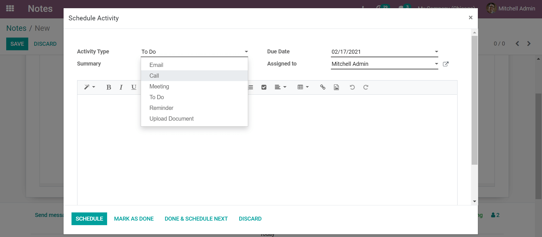Image resolution: width=542 pixels, height=237 pixels.
Task: Click the magic wand style icon
Action: click(x=90, y=87)
